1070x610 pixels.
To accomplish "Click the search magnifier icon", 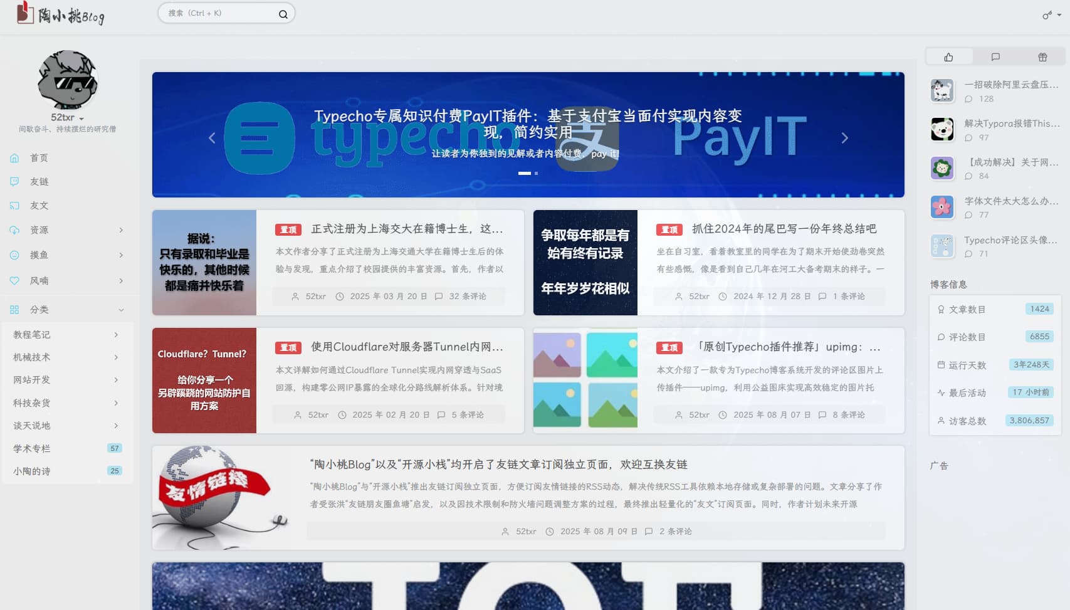I will click(x=283, y=13).
